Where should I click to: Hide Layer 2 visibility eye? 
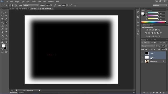pos(143,53)
